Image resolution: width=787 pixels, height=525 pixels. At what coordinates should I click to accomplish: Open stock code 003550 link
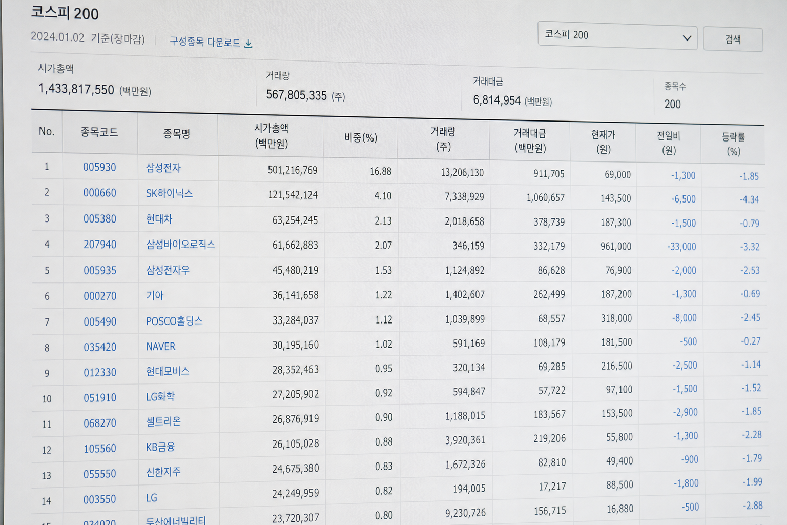pos(100,499)
